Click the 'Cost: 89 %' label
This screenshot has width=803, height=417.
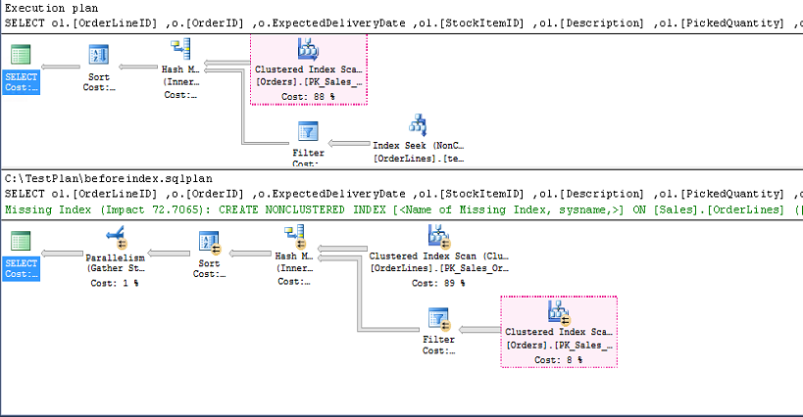438,283
